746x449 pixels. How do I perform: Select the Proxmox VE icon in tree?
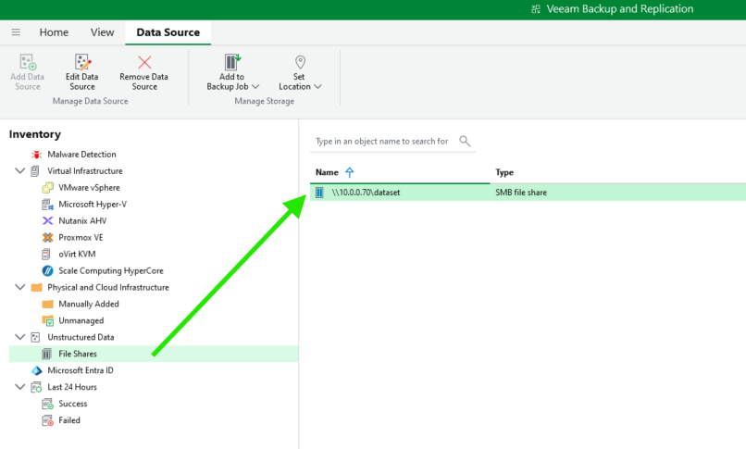tap(48, 238)
